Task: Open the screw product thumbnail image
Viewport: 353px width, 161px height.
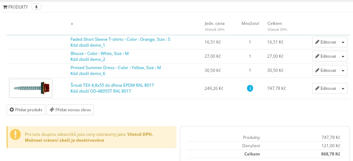Action: (30, 88)
